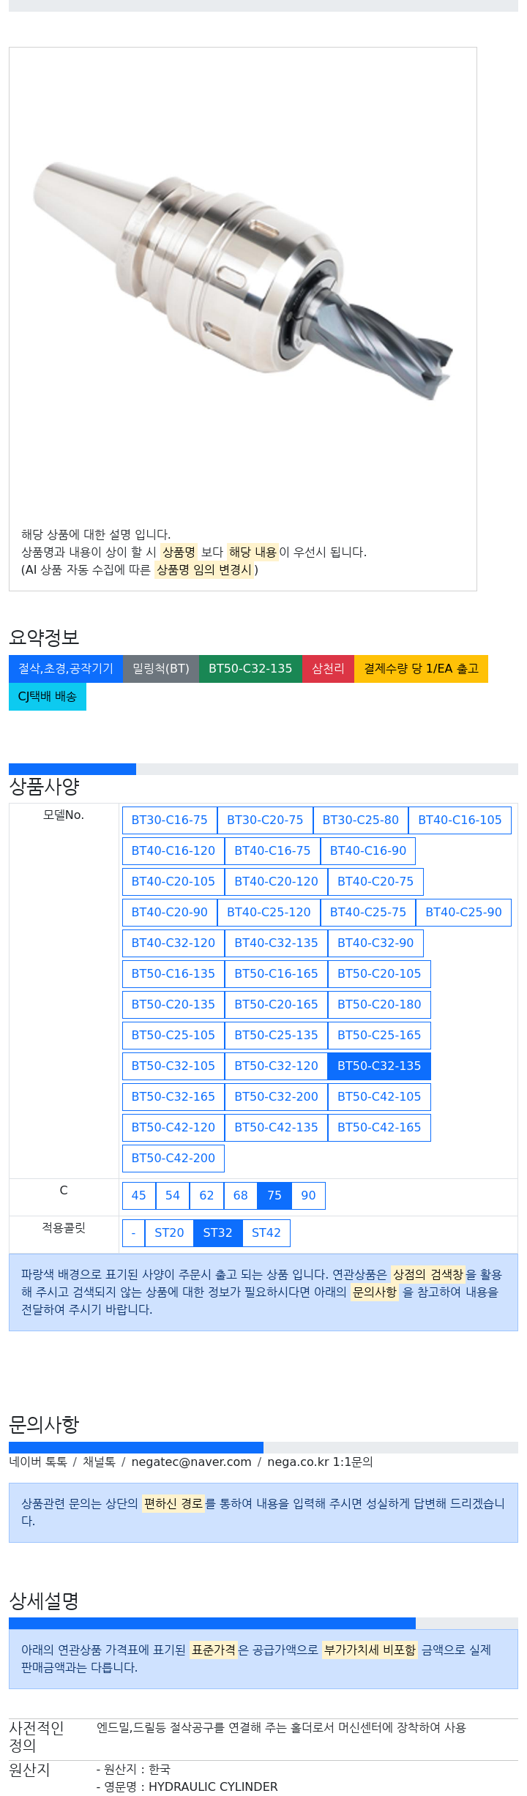527x1796 pixels.
Task: Select C value 45
Action: 138,1195
